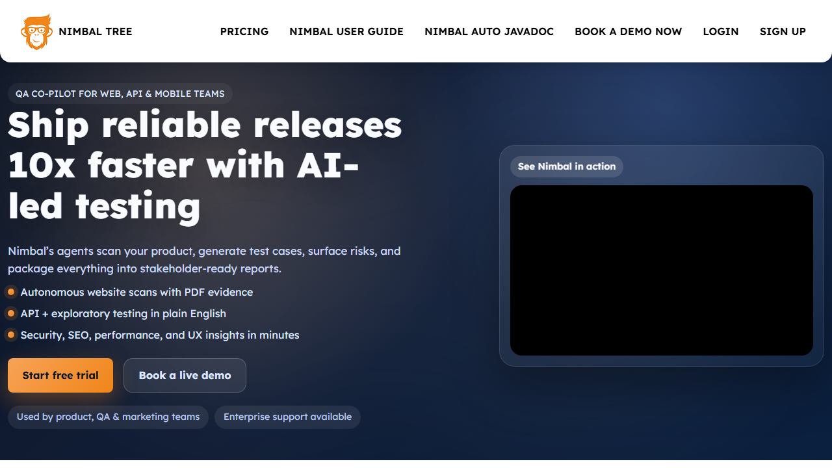The height and width of the screenshot is (468, 832).
Task: Click orange bullet beside Security, SEO, performance
Action: click(x=11, y=335)
